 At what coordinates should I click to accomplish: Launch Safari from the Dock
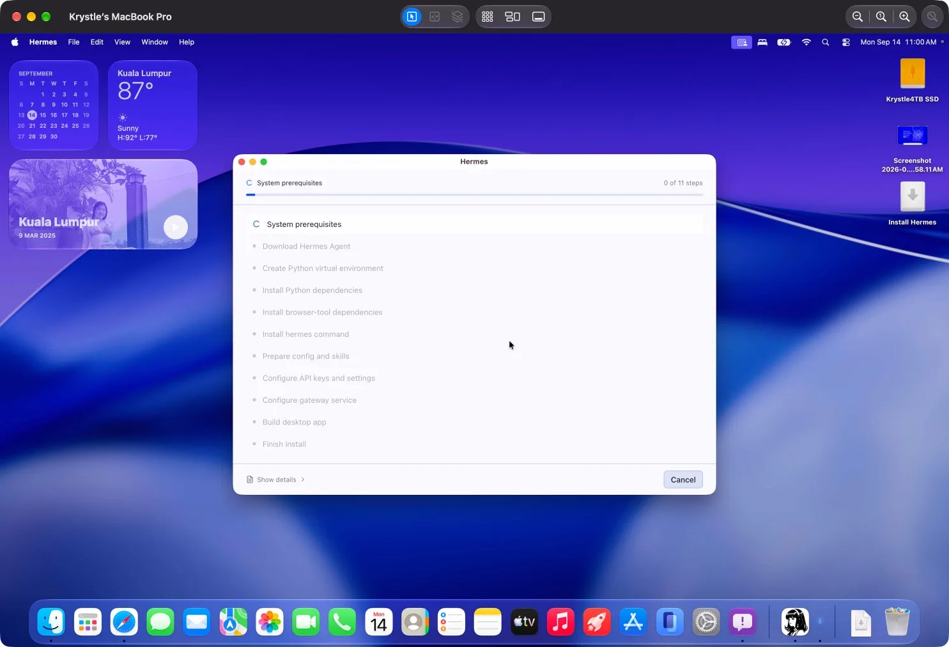point(124,621)
